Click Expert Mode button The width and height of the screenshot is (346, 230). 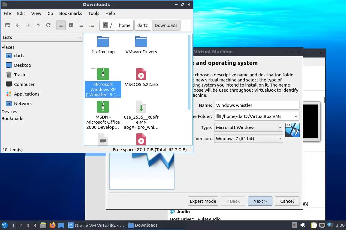[203, 201]
